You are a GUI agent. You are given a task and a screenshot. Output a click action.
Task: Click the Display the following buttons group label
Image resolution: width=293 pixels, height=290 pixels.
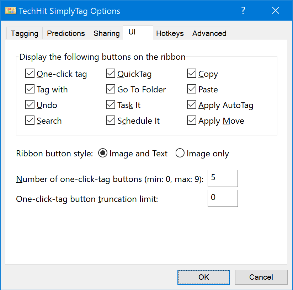pyautogui.click(x=102, y=57)
